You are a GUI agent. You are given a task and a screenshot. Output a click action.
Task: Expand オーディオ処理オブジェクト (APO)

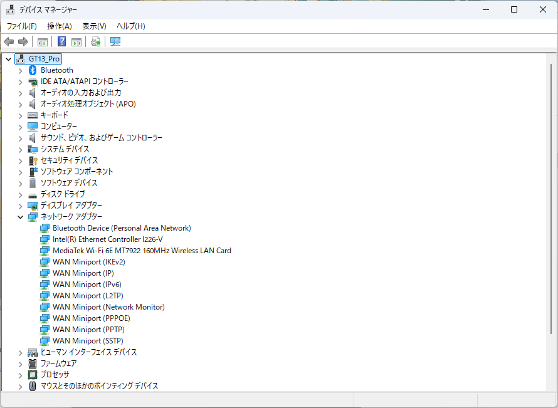coord(20,104)
